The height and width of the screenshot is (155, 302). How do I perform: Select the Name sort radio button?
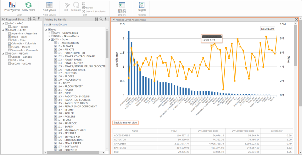(x=50, y=25)
